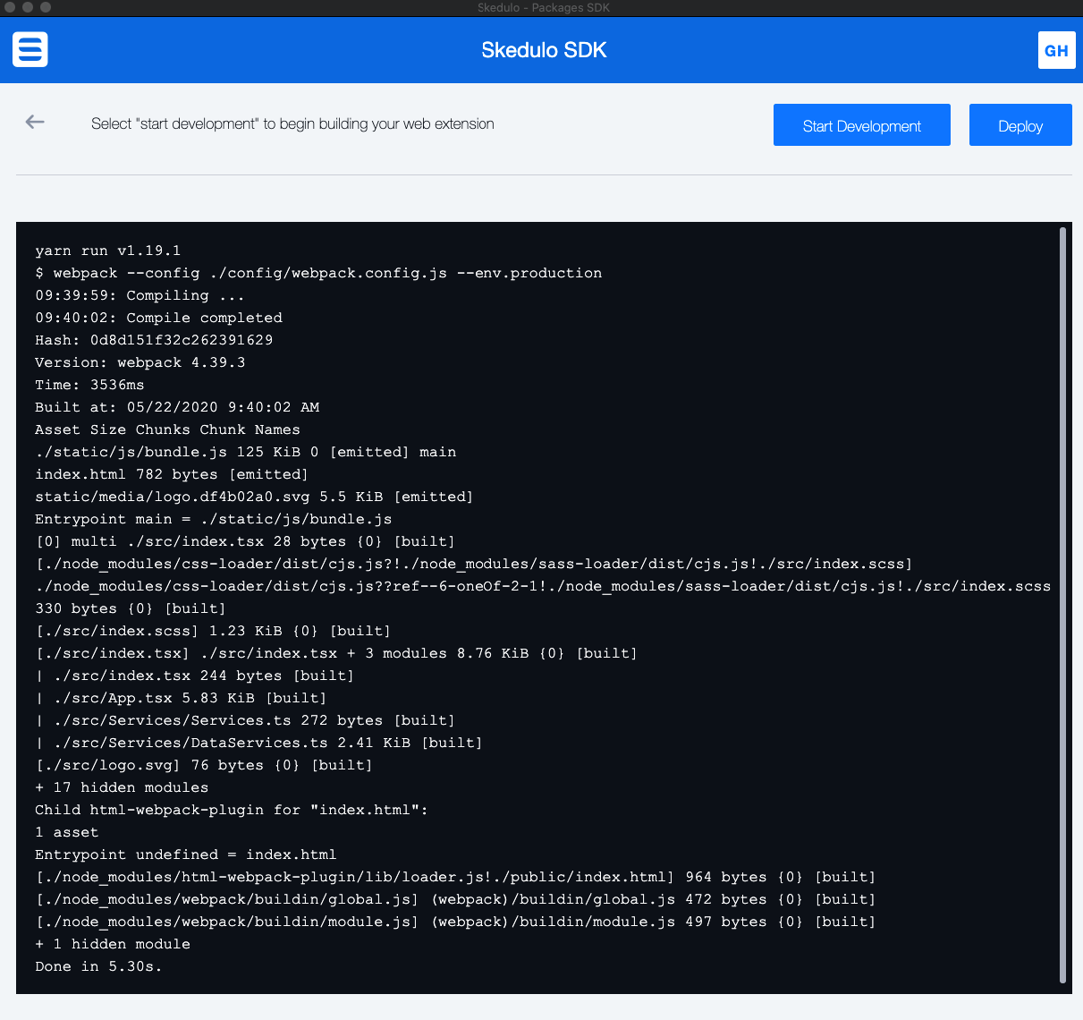Open the GH user profile badge
Screen dimensions: 1083x1020
1056,50
